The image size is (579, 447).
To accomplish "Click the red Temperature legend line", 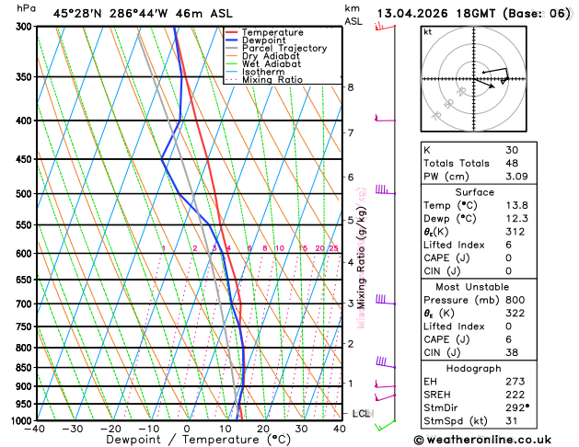I will [231, 32].
